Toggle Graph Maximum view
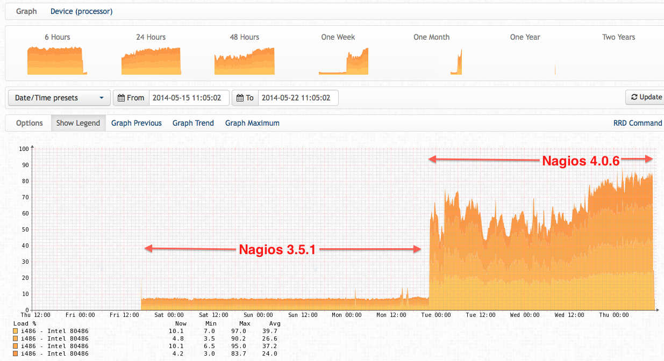The height and width of the screenshot is (361, 664). coord(252,123)
